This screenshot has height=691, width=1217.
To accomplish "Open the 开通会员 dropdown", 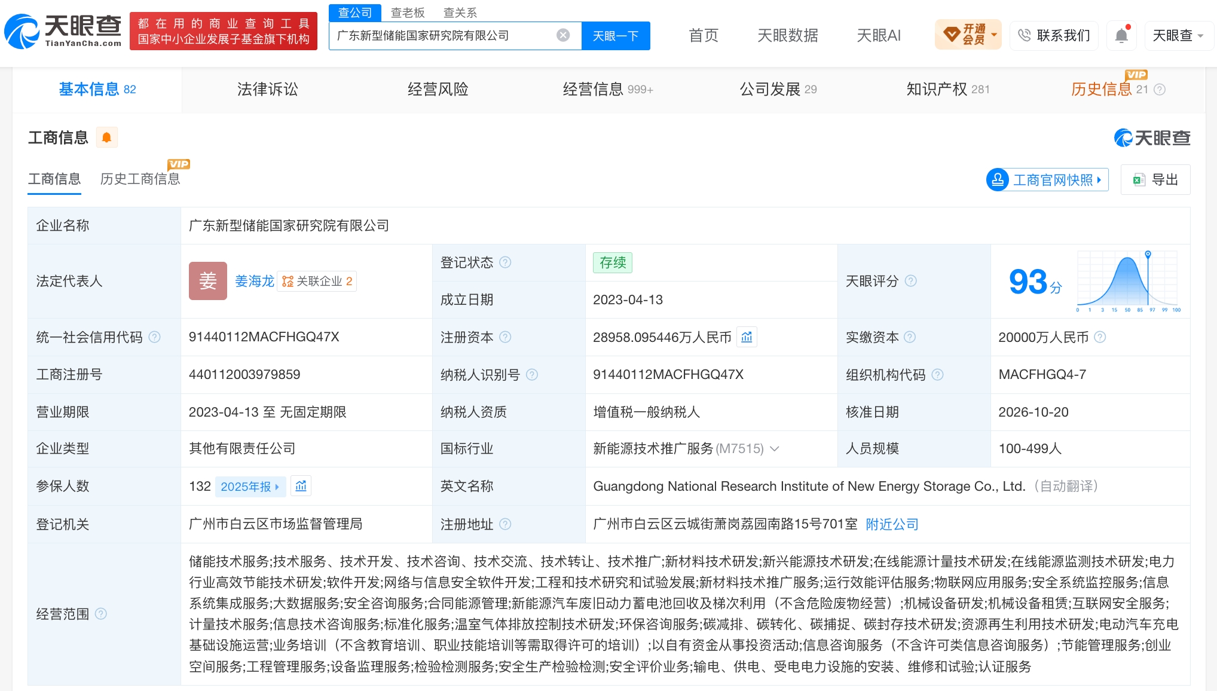I will [968, 35].
